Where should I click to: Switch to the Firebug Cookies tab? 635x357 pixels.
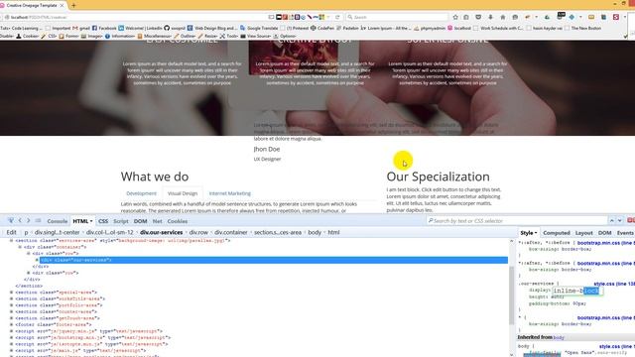(x=178, y=221)
